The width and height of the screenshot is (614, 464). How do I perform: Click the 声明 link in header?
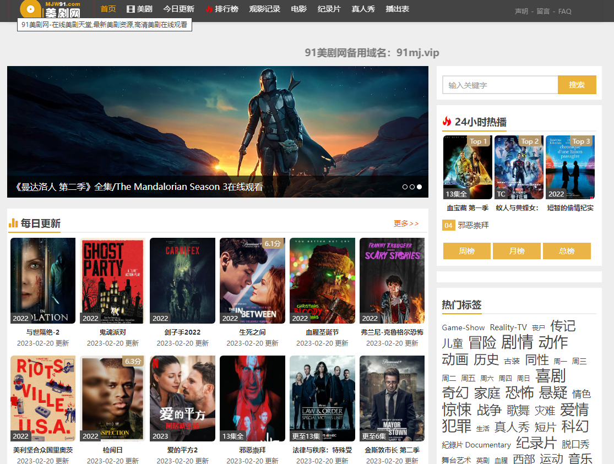[x=521, y=12]
